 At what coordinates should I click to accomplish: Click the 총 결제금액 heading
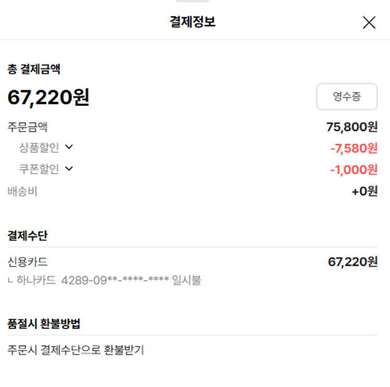point(34,69)
